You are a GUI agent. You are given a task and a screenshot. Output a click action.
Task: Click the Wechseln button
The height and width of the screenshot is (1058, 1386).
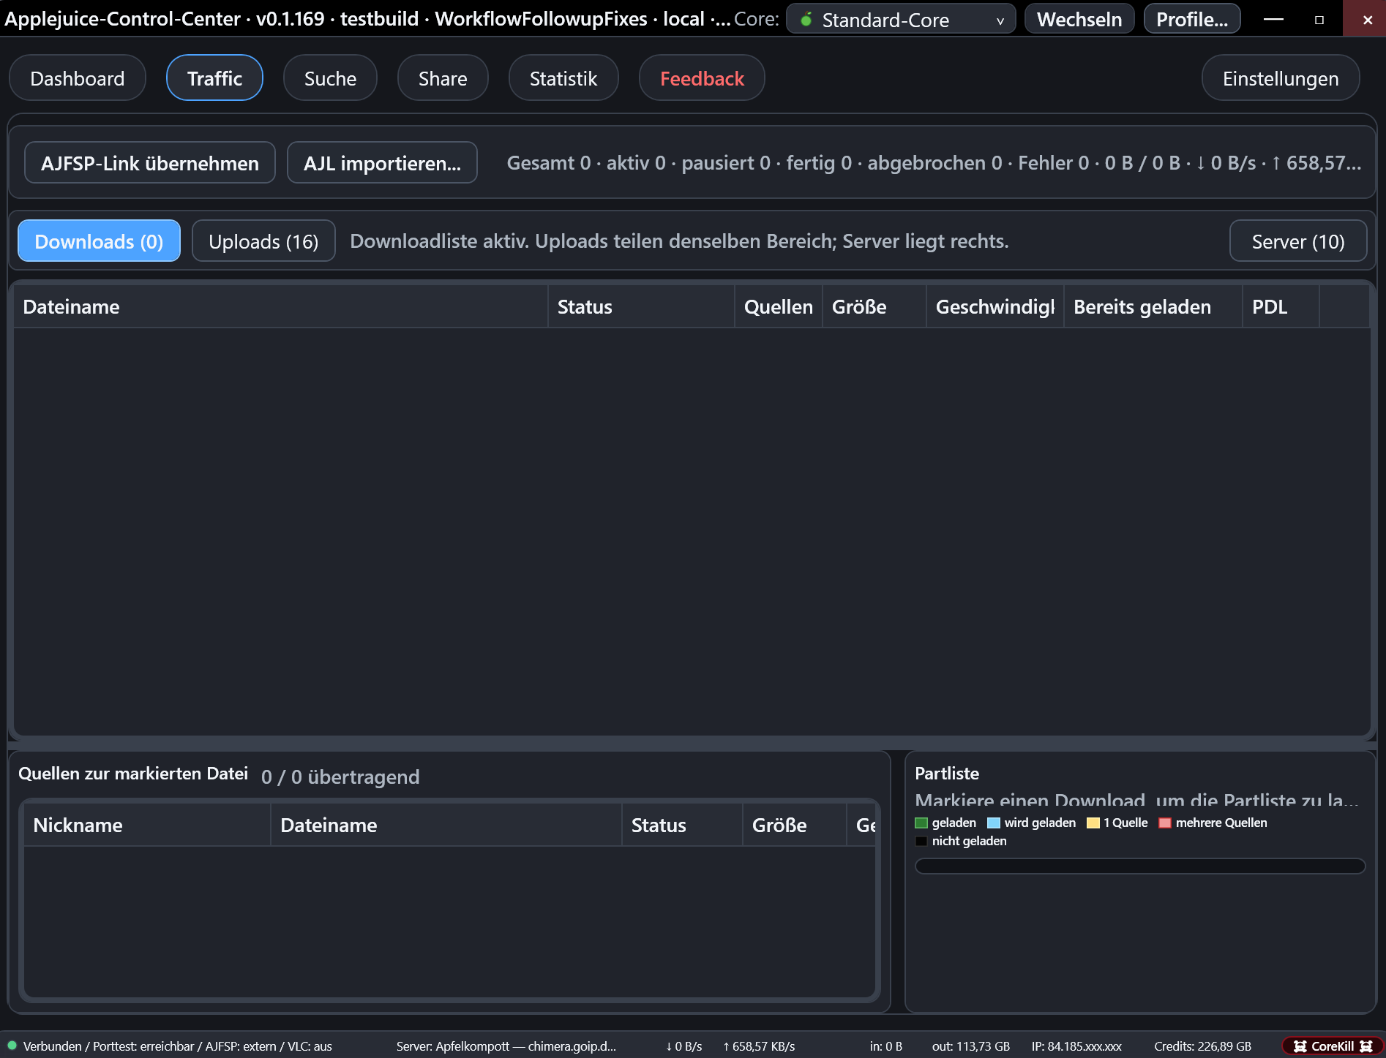pos(1079,19)
